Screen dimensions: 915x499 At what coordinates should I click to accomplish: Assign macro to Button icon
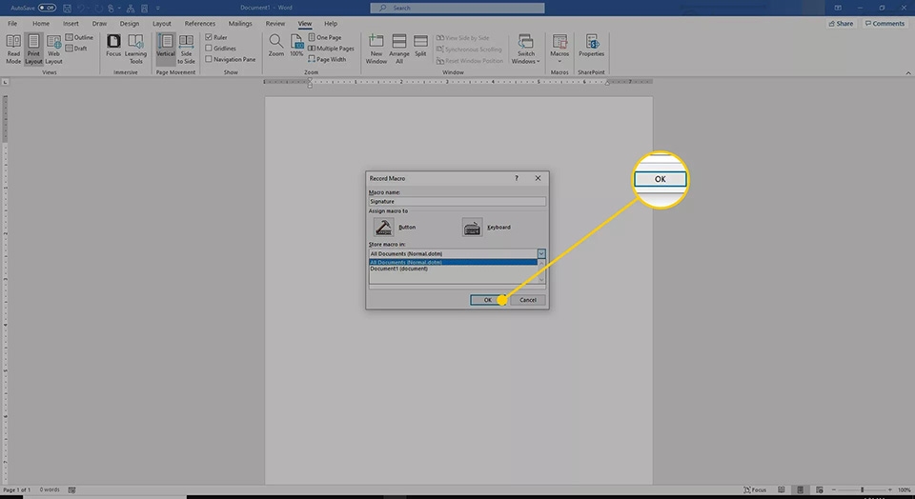point(383,228)
